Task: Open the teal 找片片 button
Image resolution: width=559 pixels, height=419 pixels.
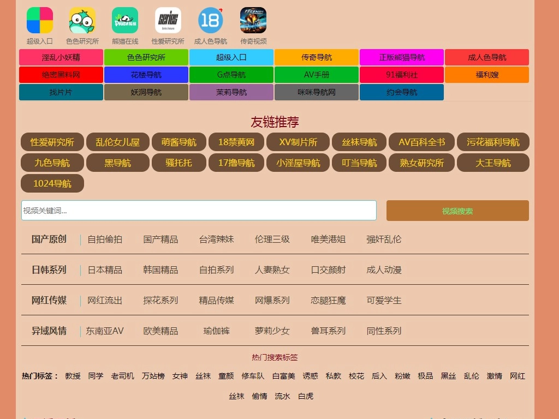Action: (x=61, y=92)
